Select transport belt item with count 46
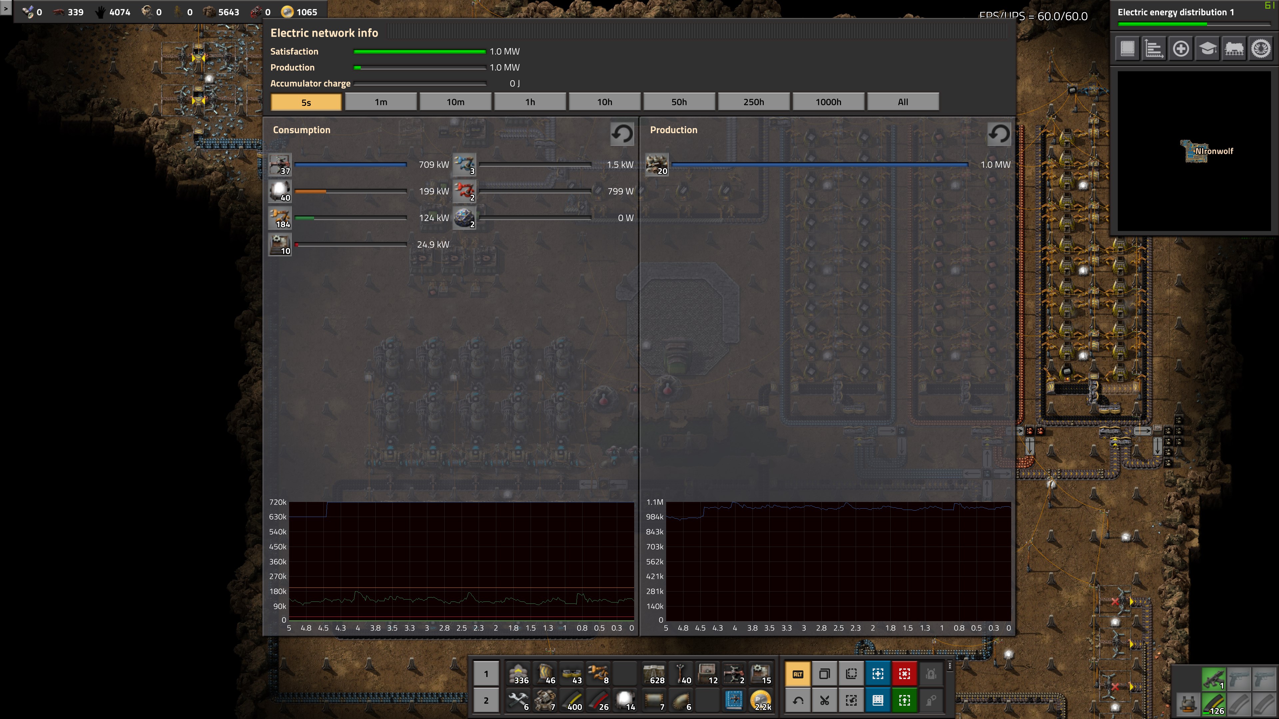Screen dimensions: 1279x719 (x=545, y=674)
